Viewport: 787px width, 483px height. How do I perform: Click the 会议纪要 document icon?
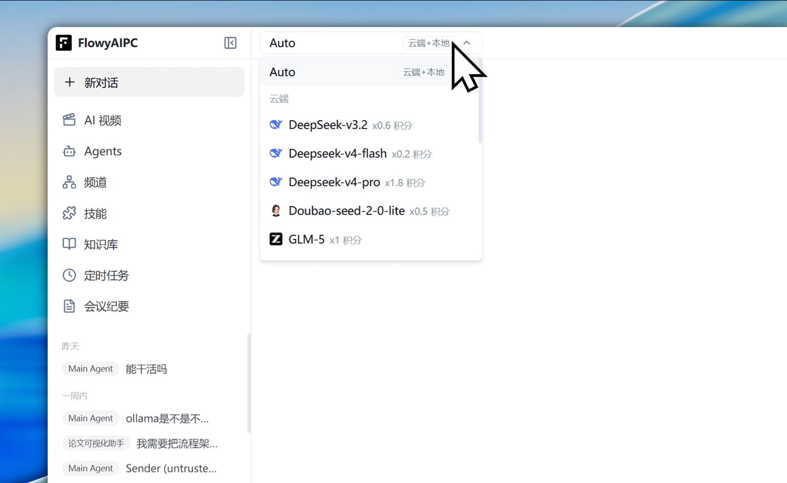[69, 306]
